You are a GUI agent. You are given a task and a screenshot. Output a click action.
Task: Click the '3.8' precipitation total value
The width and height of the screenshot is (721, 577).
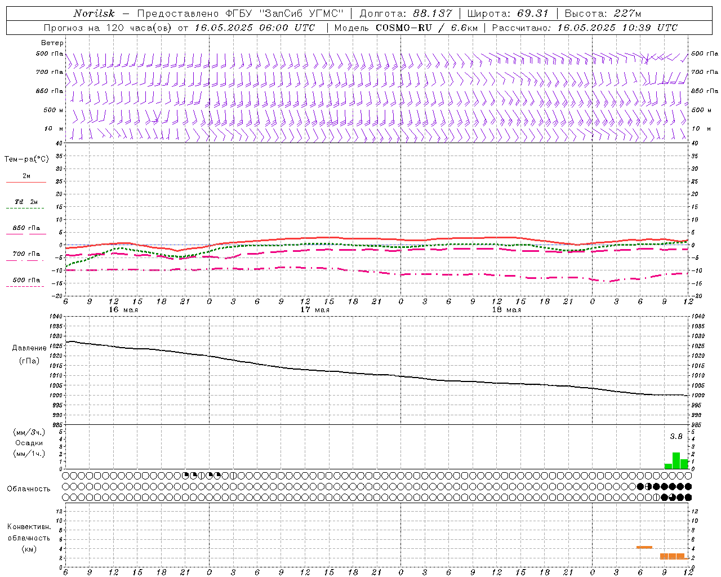coord(676,436)
